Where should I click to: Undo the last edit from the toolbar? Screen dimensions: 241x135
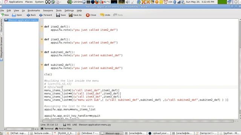point(105,15)
